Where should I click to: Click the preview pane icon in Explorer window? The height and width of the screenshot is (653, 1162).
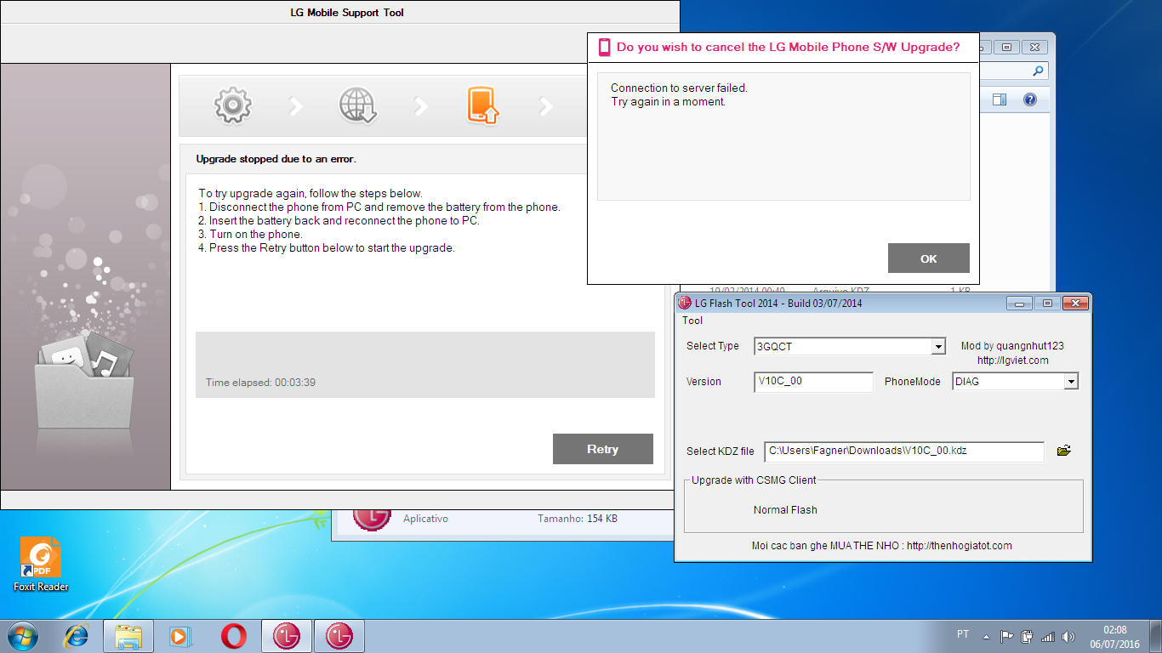(x=1000, y=99)
